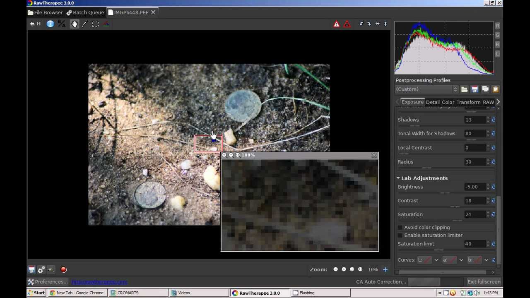Paste profile from clipboard icon
Screen dimensions: 530x298
tap(495, 89)
